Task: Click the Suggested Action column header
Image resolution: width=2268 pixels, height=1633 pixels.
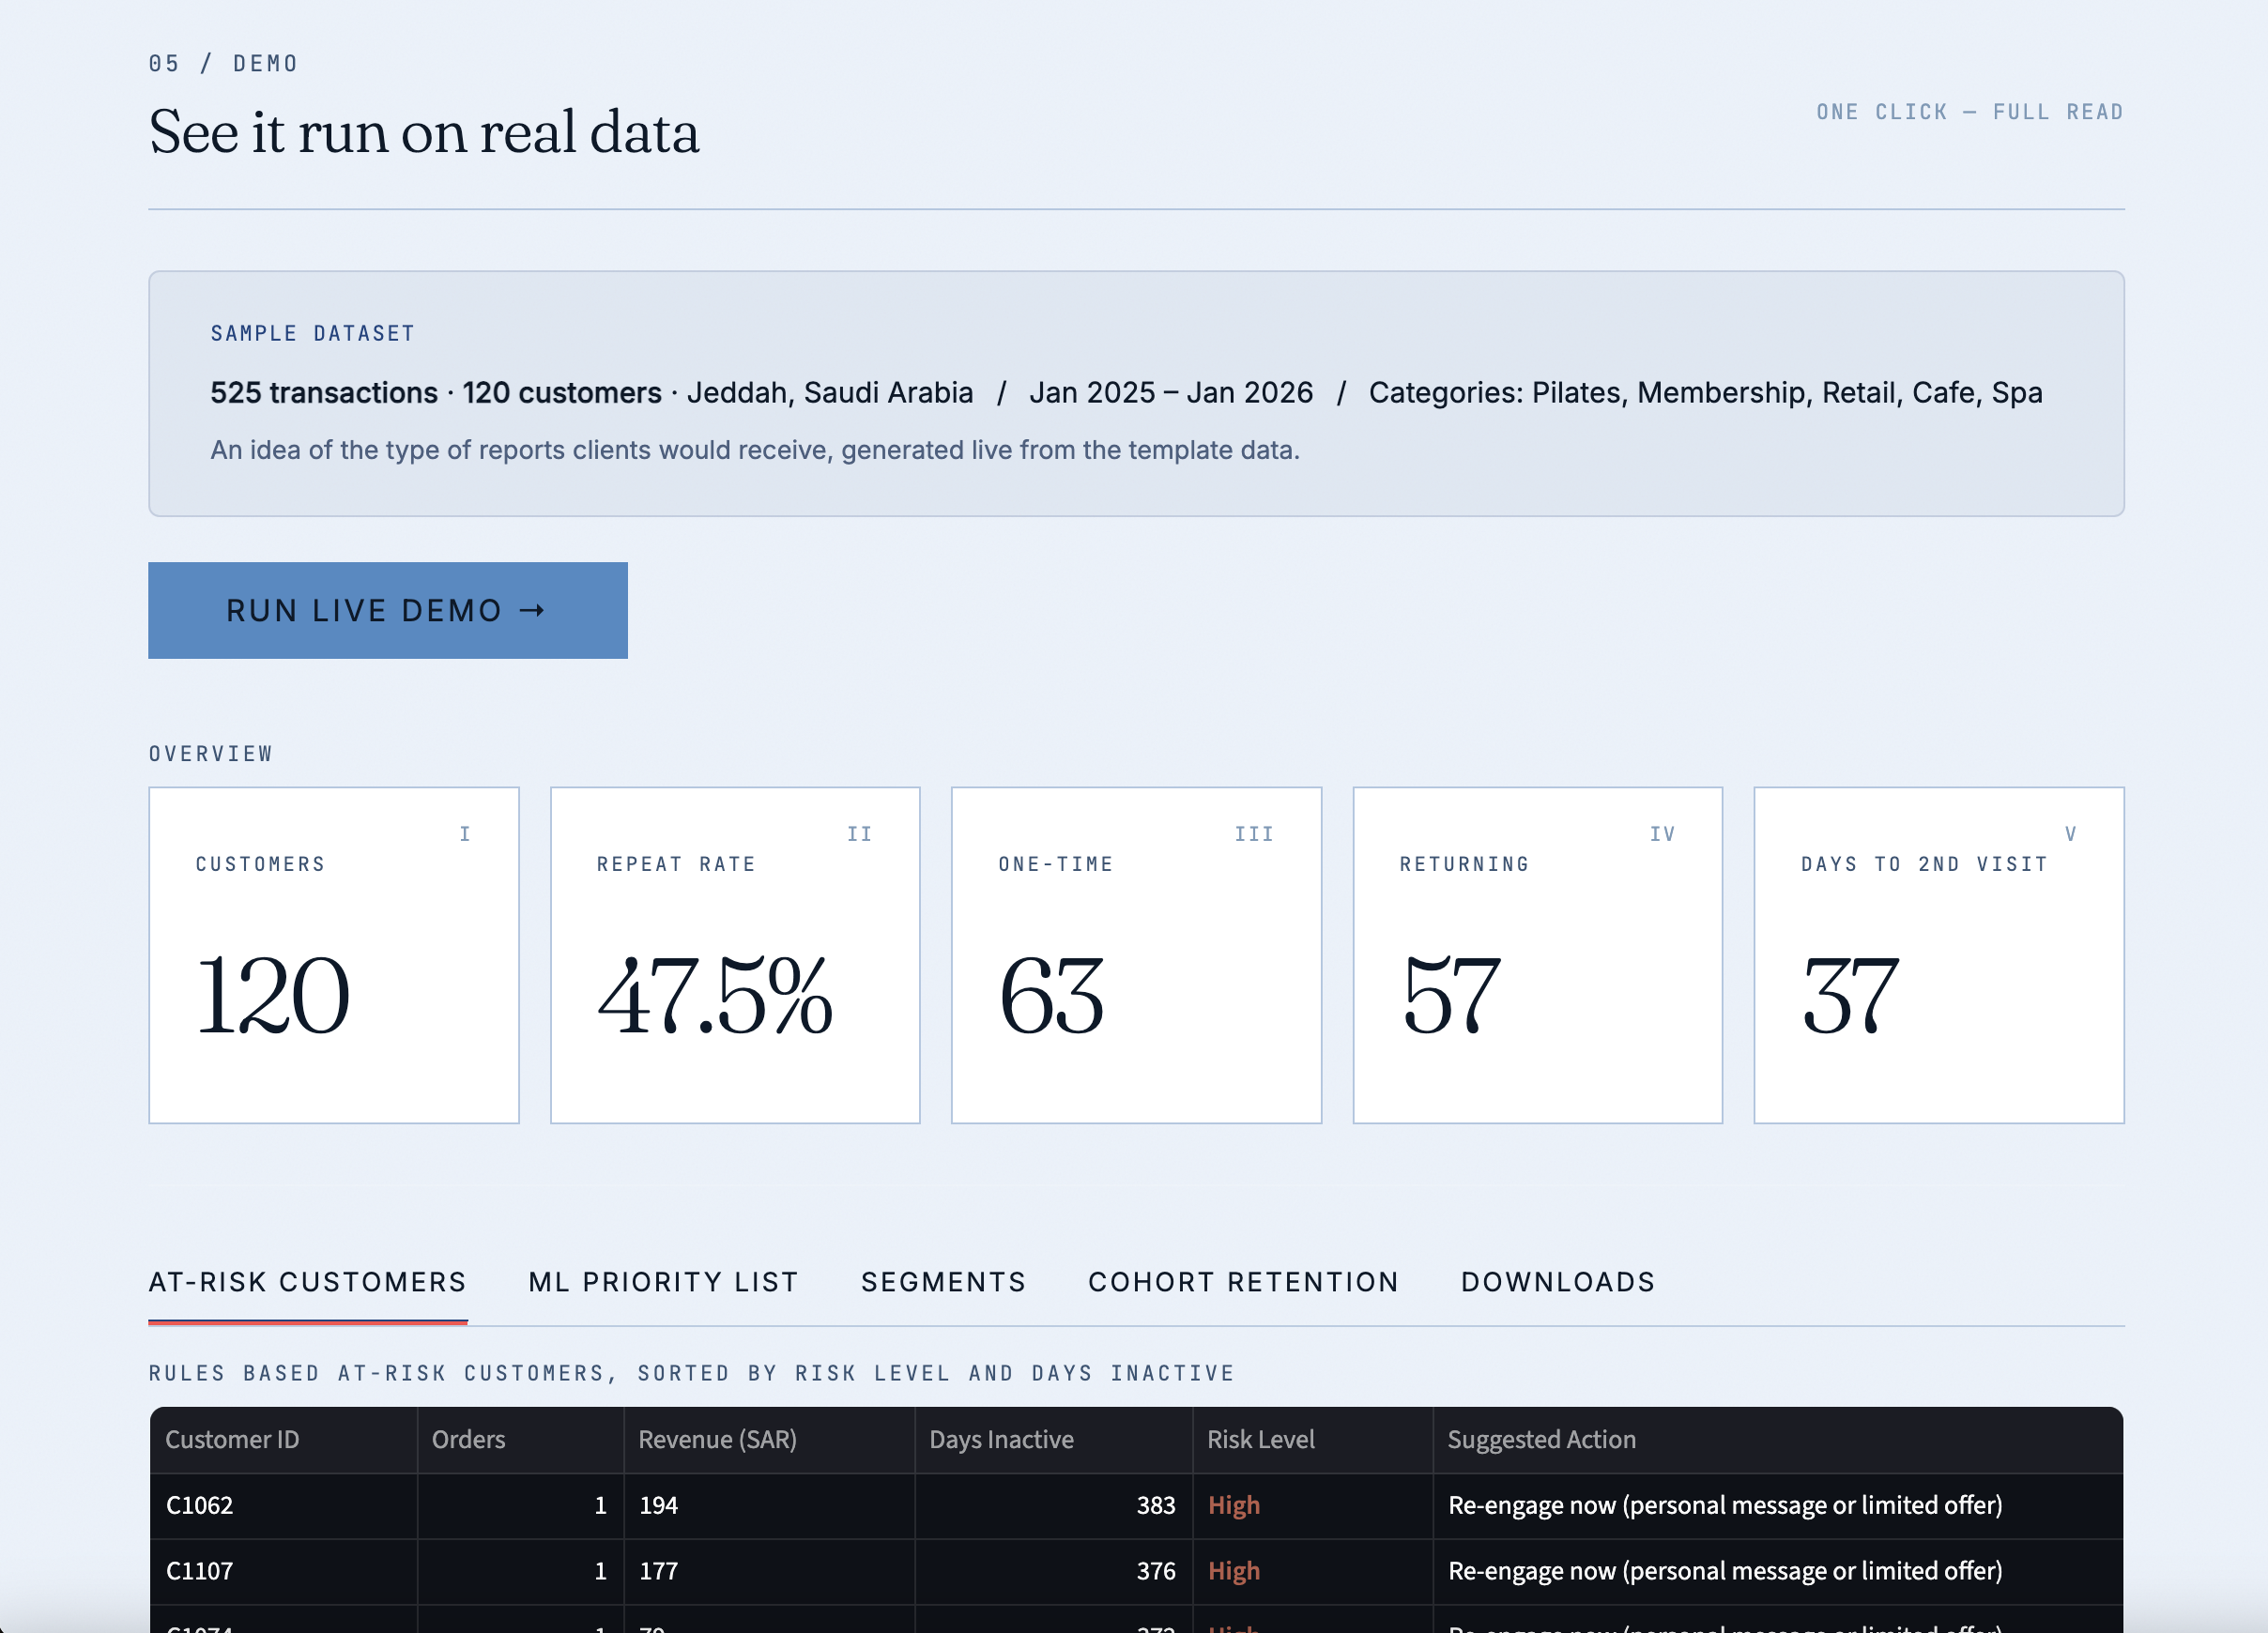Action: coord(1541,1439)
